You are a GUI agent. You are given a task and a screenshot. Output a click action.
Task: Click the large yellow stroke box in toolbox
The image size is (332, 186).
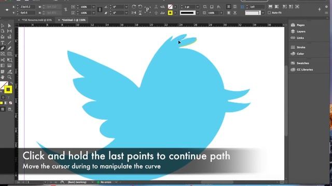(x=8, y=90)
